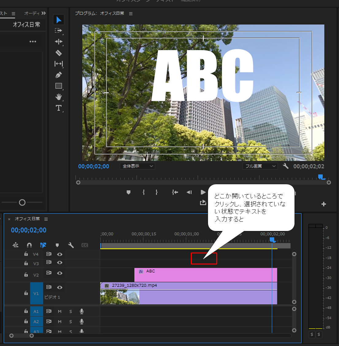Open the オフィス日常 timeline panel menu

(x=46, y=219)
